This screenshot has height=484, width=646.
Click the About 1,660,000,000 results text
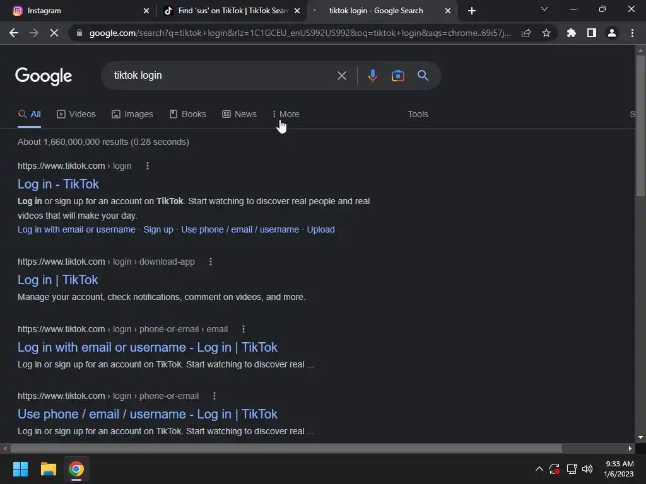point(103,142)
